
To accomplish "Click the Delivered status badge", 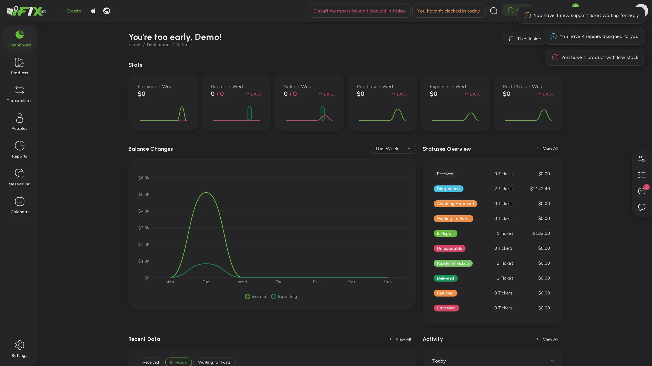I will pyautogui.click(x=445, y=278).
